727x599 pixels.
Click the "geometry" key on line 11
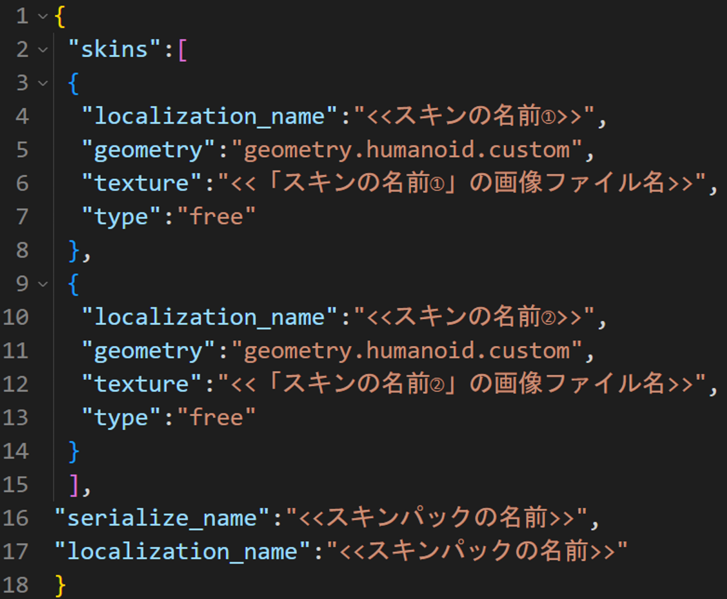click(148, 351)
